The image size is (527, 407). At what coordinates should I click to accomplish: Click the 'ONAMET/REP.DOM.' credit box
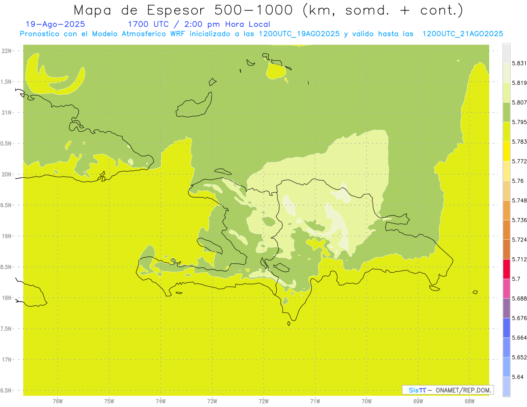(448, 390)
